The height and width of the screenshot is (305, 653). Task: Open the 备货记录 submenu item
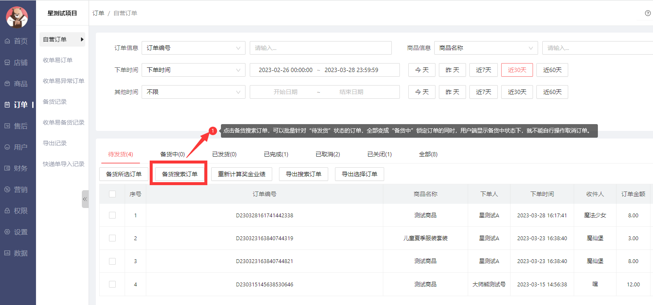point(55,102)
